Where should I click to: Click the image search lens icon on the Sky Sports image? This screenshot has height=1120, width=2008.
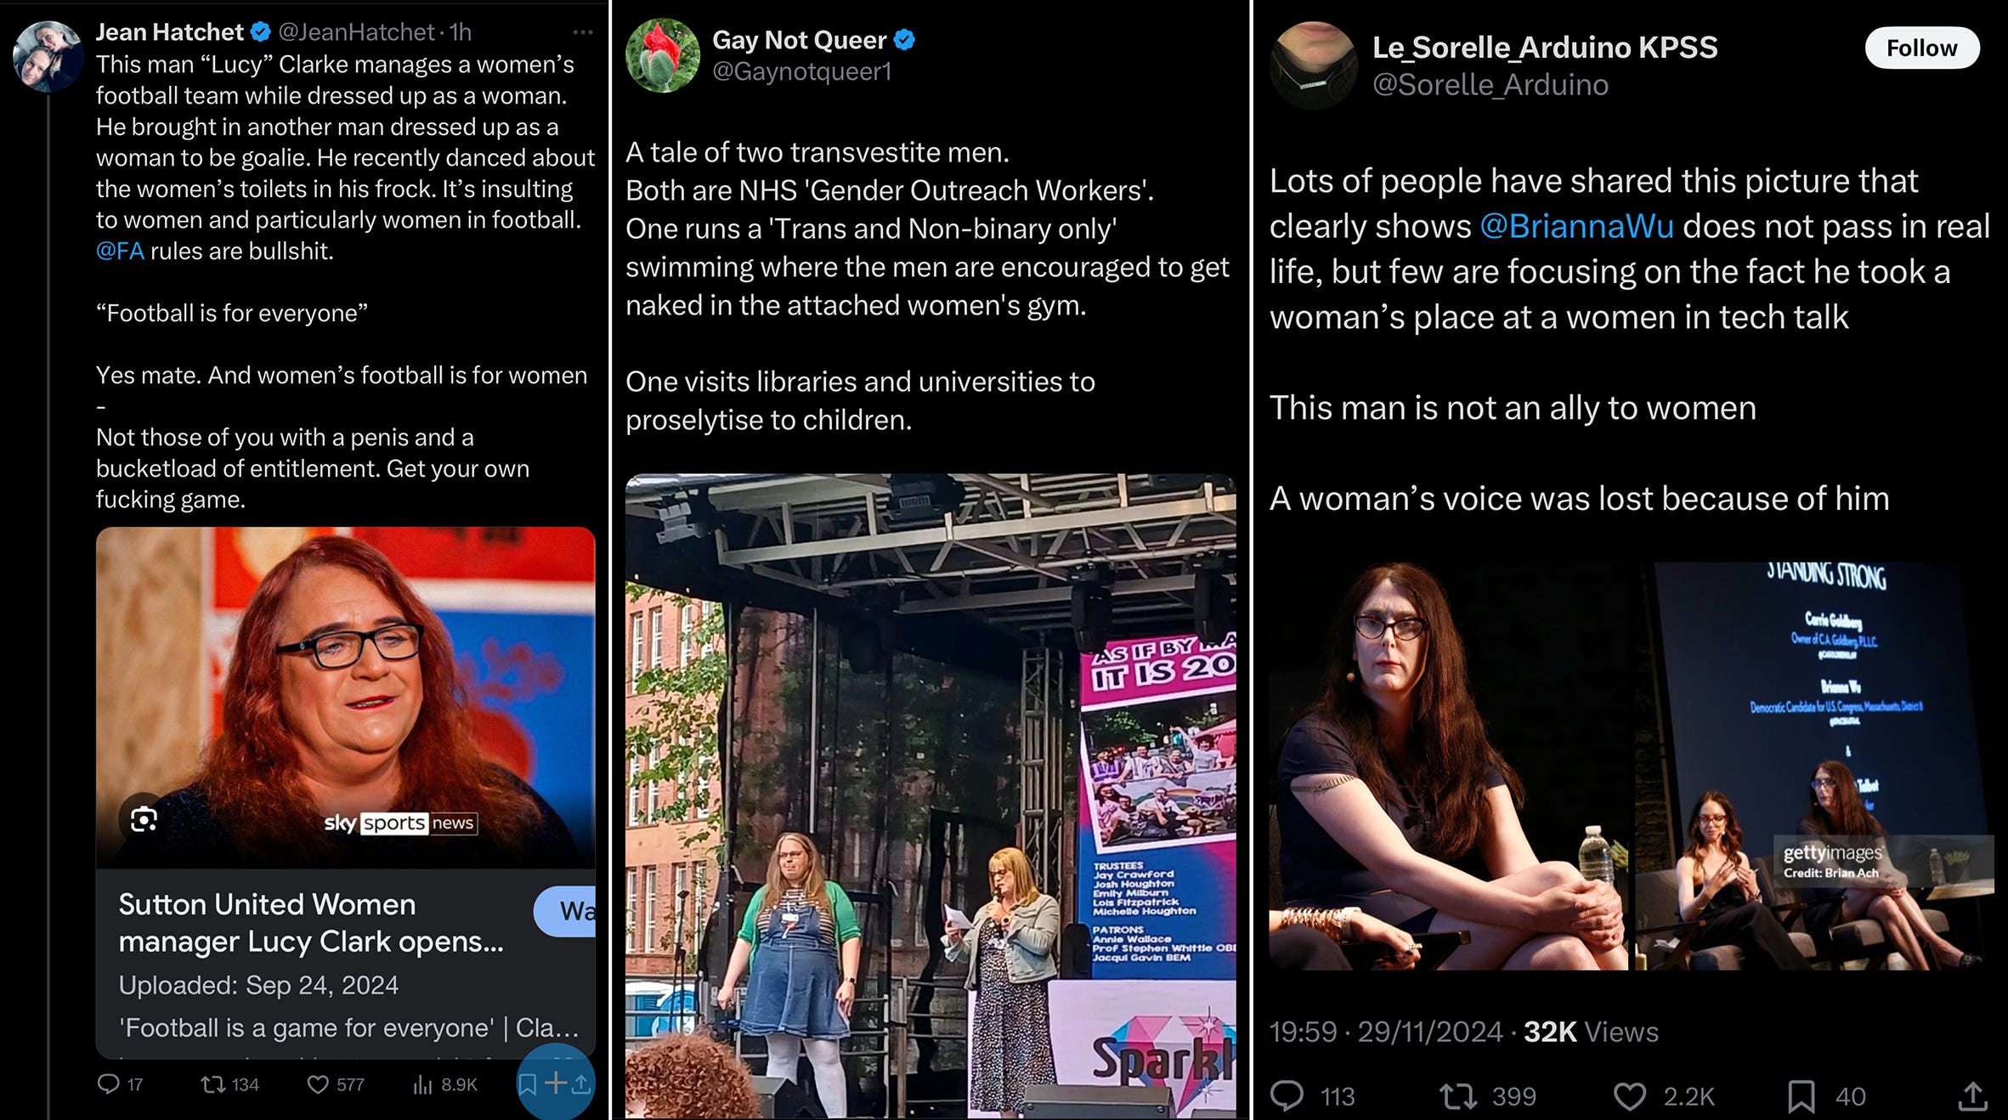144,819
